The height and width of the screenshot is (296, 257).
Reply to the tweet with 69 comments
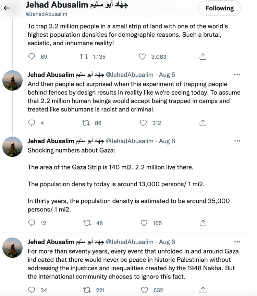32,57
